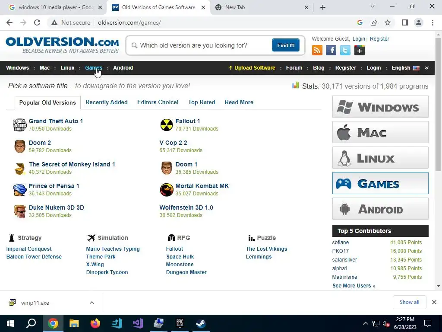Select the Windows item in navigation bar
The image size is (442, 332).
click(x=17, y=68)
